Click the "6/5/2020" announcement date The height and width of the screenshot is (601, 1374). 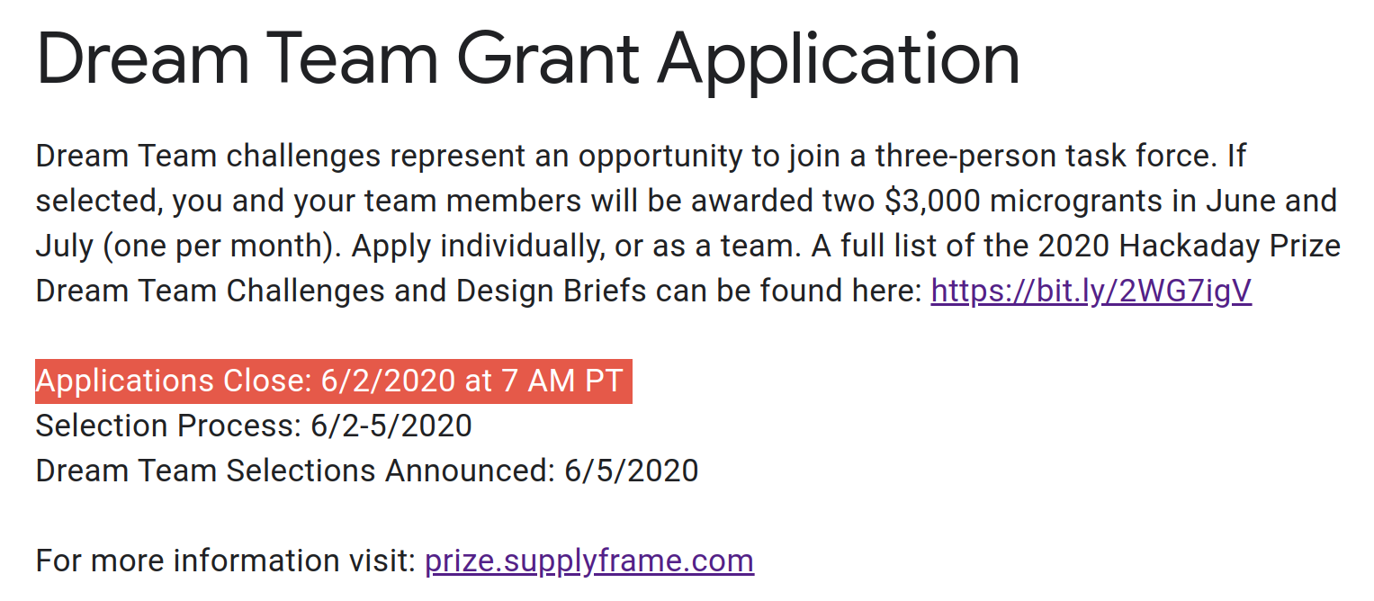pos(631,471)
